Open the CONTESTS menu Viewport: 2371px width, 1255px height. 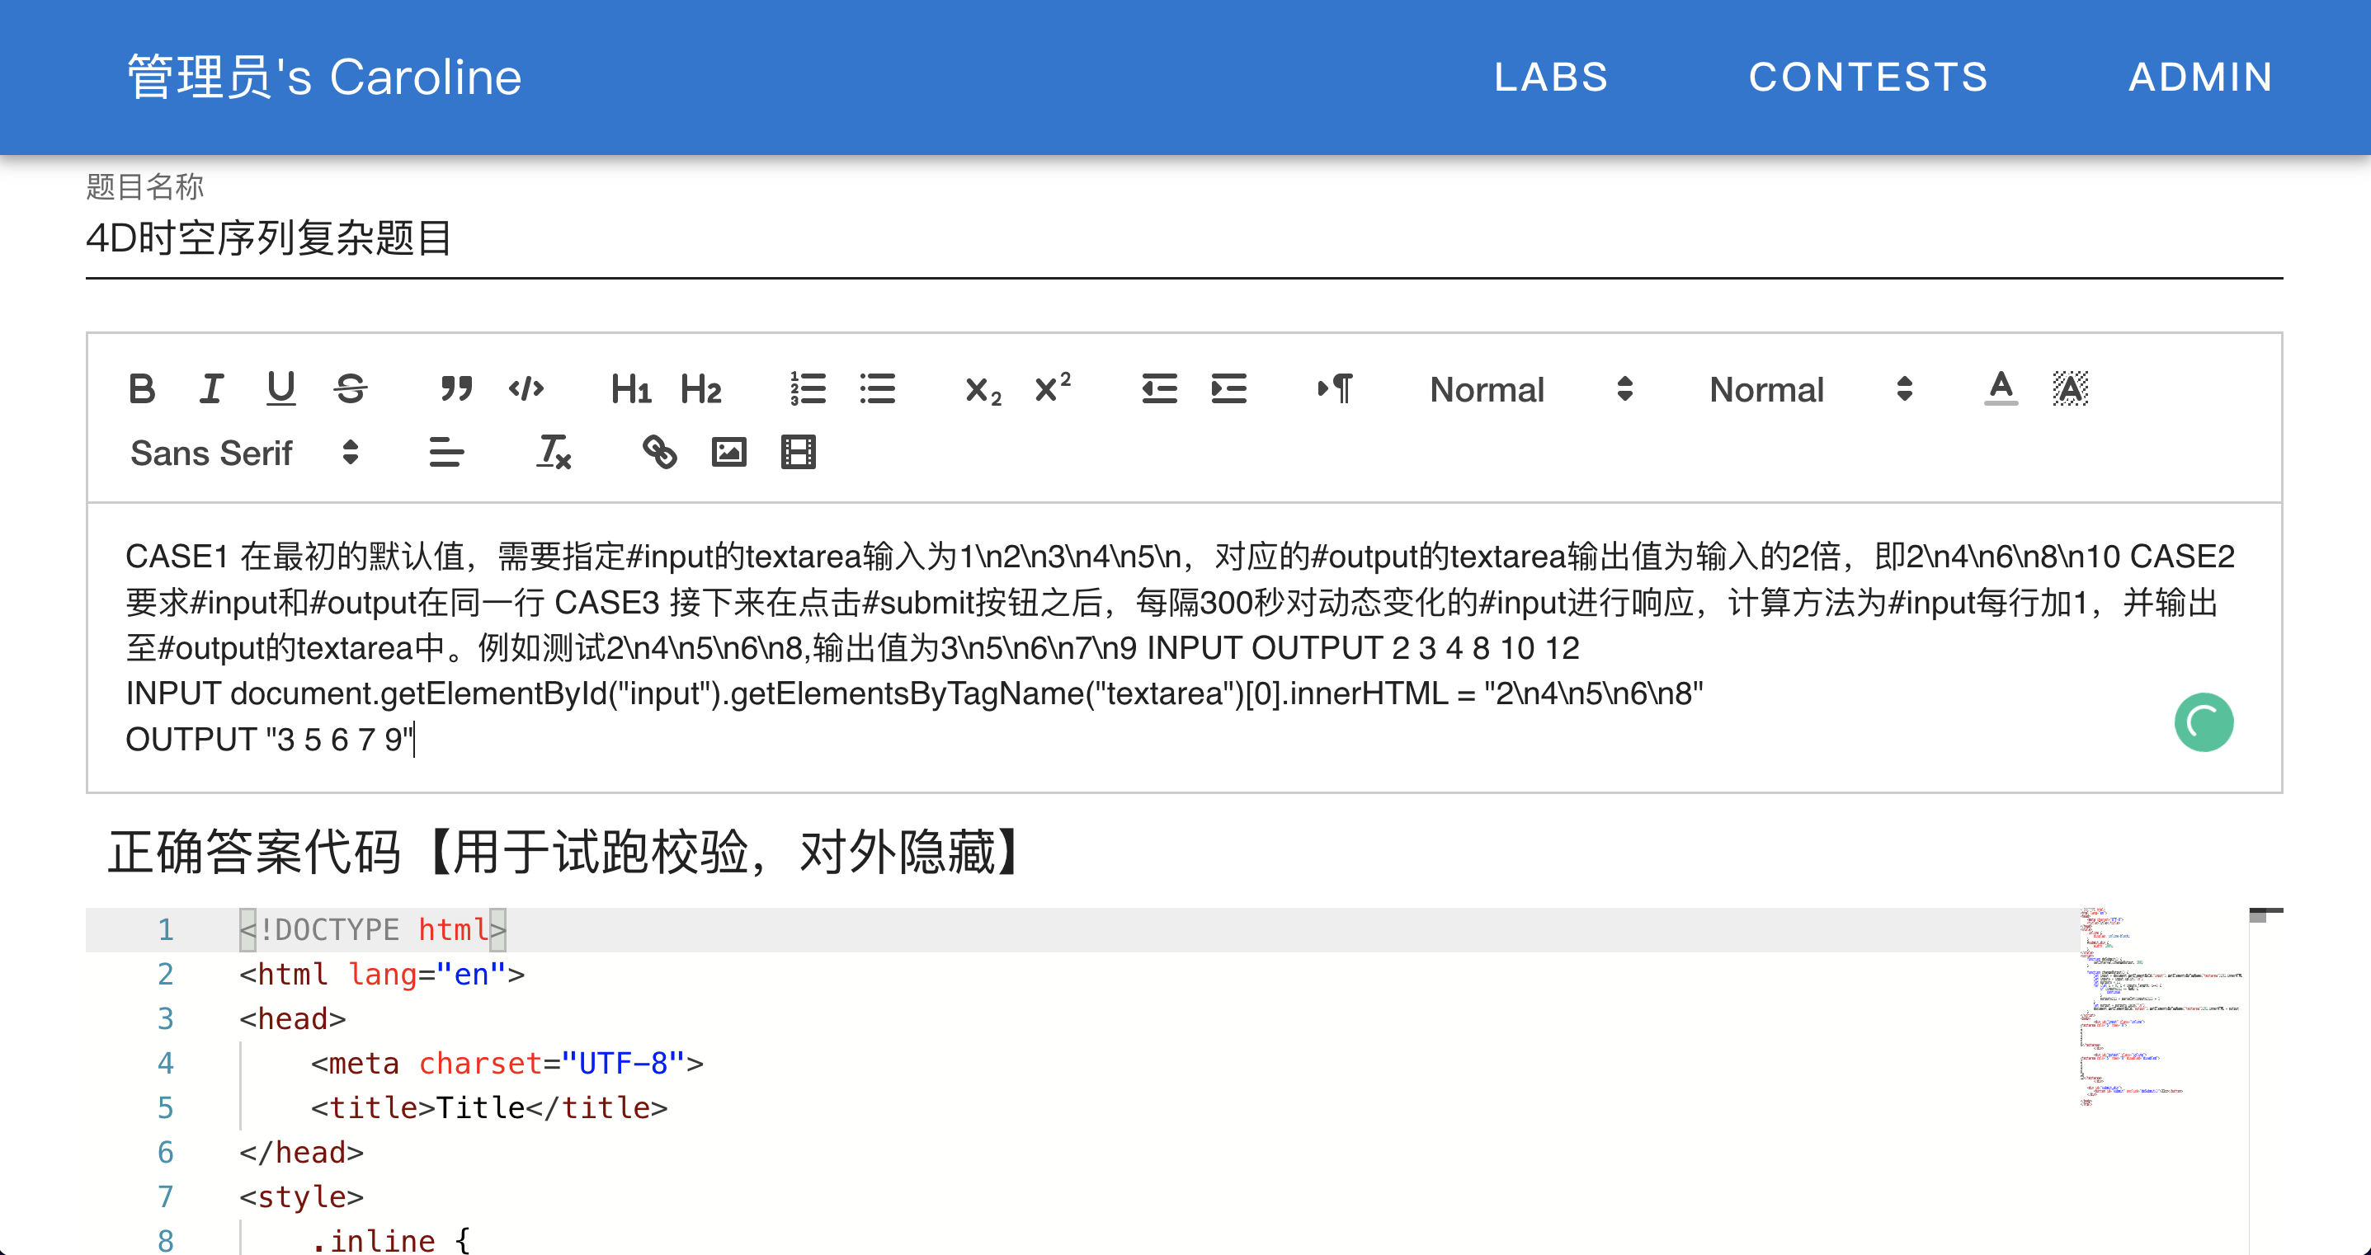[x=1869, y=78]
